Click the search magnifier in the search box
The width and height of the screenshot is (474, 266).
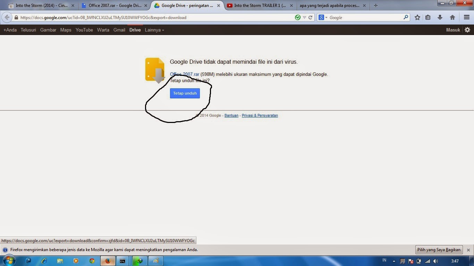(406, 17)
